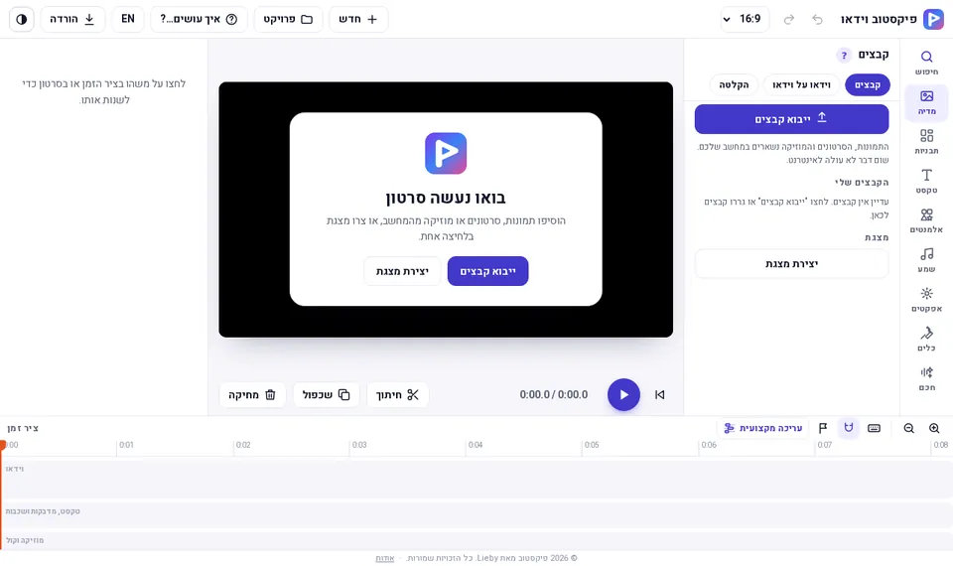953x566 pixels.
Task: Click the undo arrow
Action: [x=817, y=20]
